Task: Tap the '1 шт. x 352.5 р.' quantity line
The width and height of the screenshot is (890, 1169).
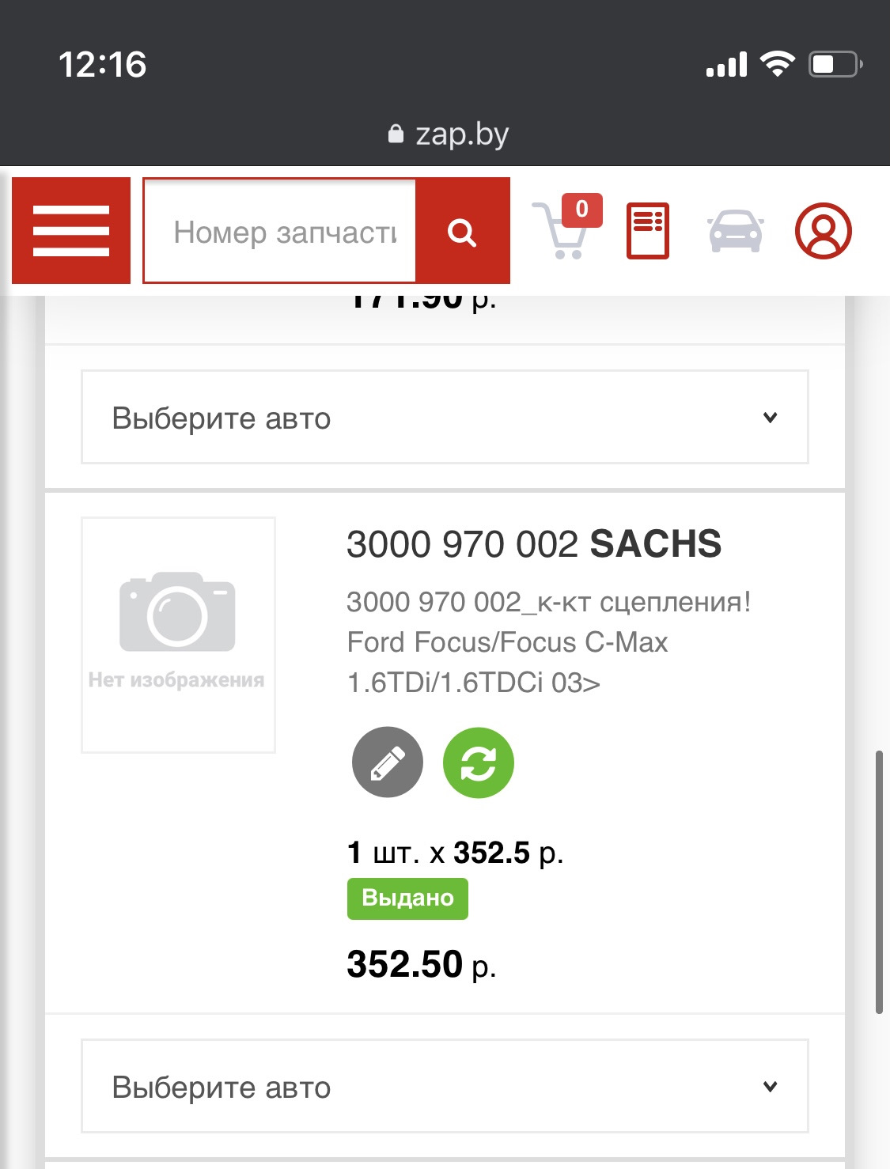Action: click(x=455, y=853)
